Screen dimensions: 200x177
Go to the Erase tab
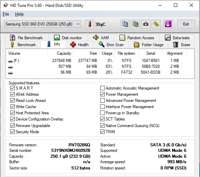click(181, 45)
